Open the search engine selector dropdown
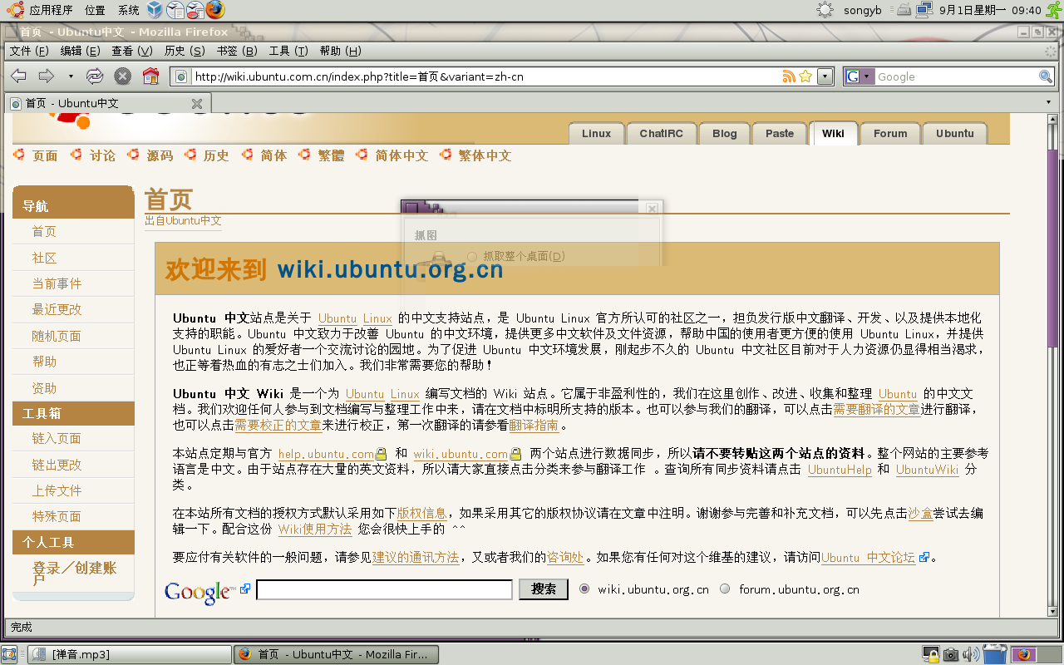1064x665 pixels. [x=860, y=76]
